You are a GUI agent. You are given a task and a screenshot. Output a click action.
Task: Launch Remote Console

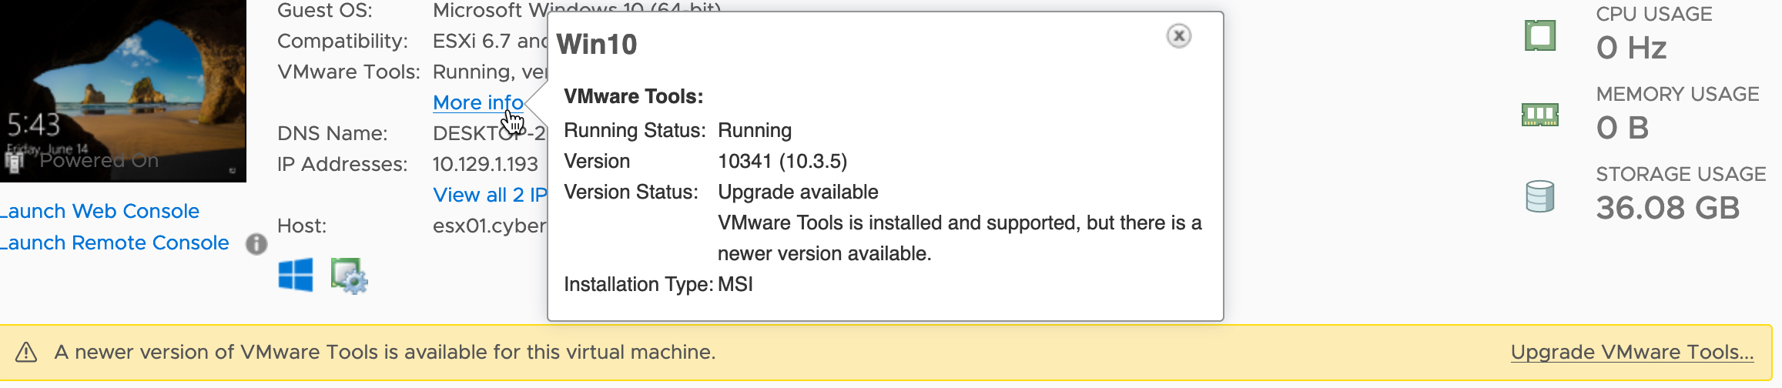tap(114, 242)
